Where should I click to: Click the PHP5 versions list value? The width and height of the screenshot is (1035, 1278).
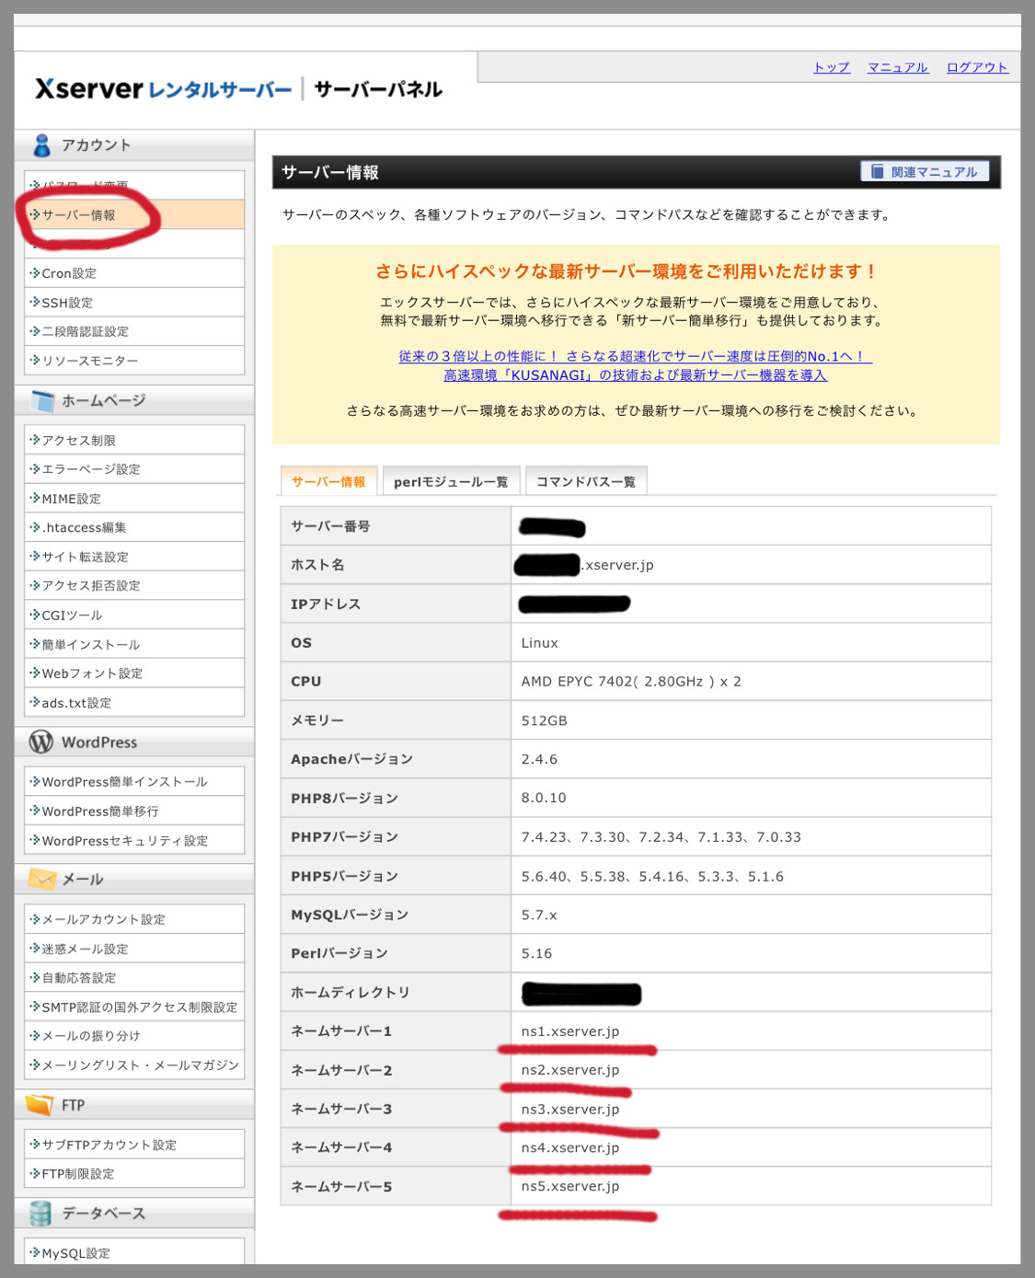(652, 876)
